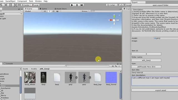Toggle scene lighting sun icon
The width and height of the screenshot is (178, 100).
click(50, 11)
